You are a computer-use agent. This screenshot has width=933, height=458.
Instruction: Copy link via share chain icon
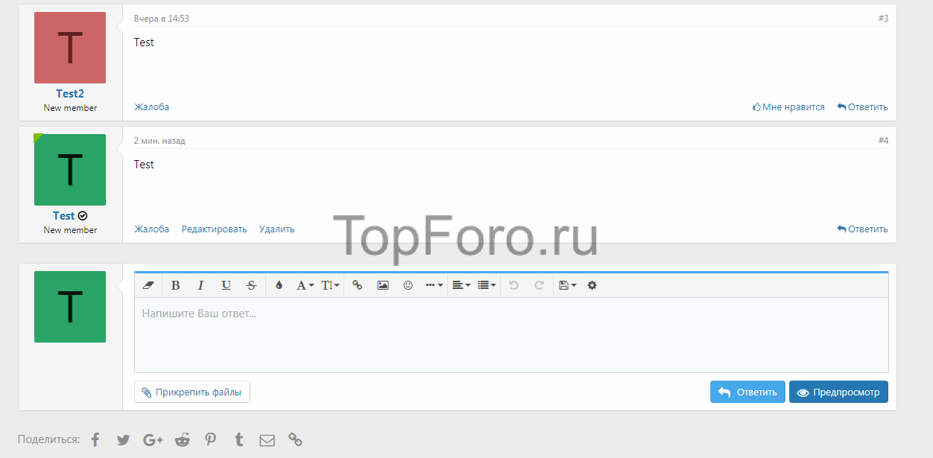pyautogui.click(x=295, y=439)
